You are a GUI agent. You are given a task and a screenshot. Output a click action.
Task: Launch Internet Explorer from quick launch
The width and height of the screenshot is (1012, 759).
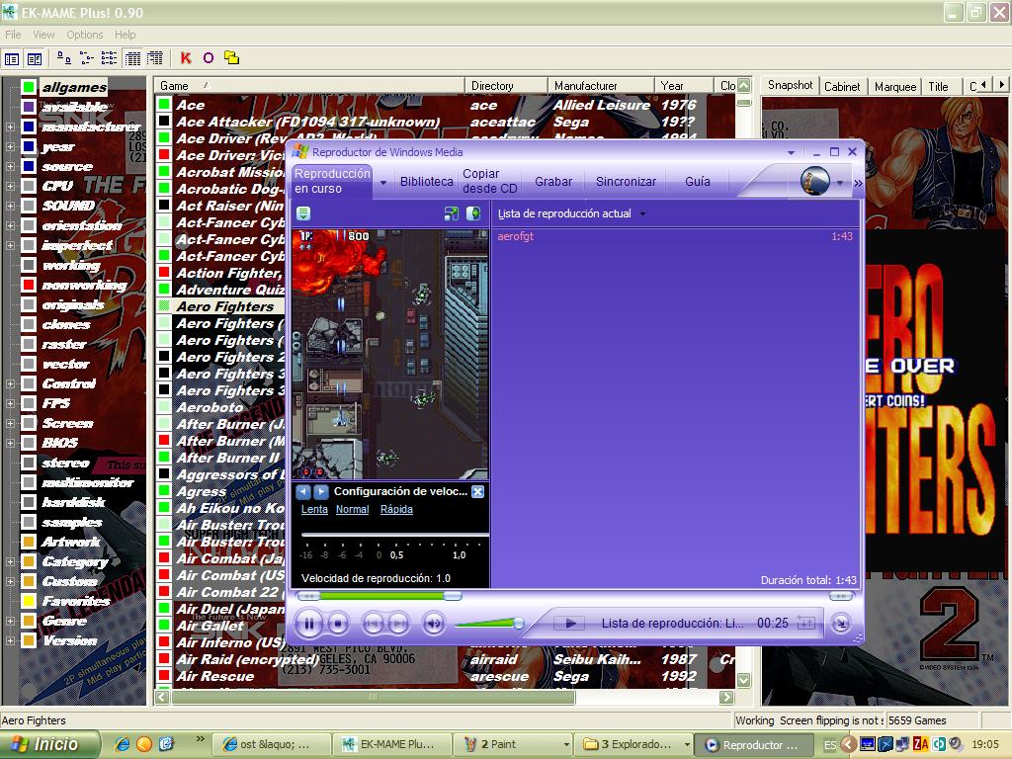(x=122, y=744)
